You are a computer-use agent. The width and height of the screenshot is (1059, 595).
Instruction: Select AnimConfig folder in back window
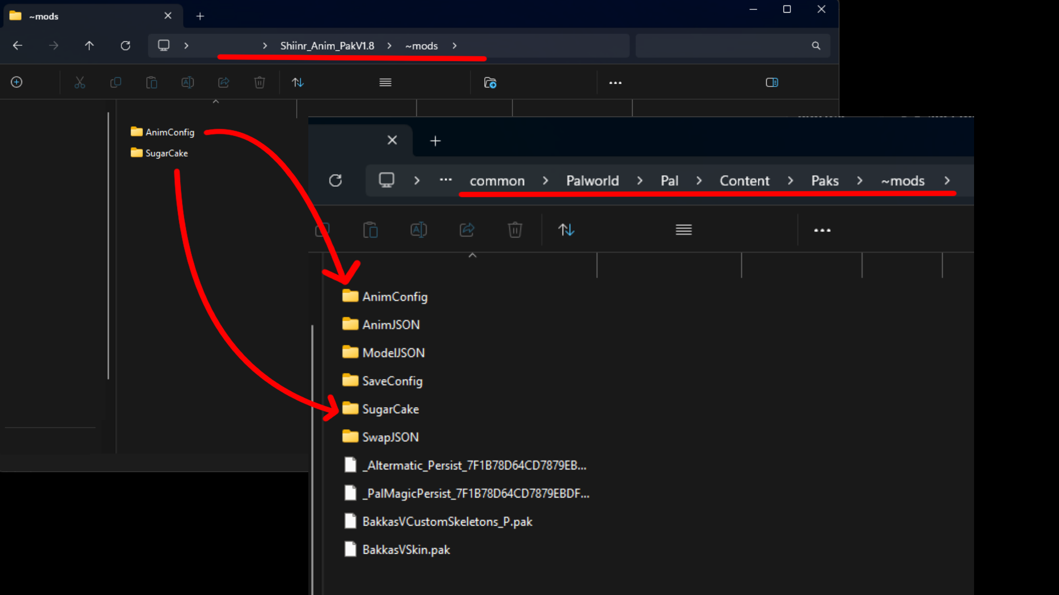[163, 132]
